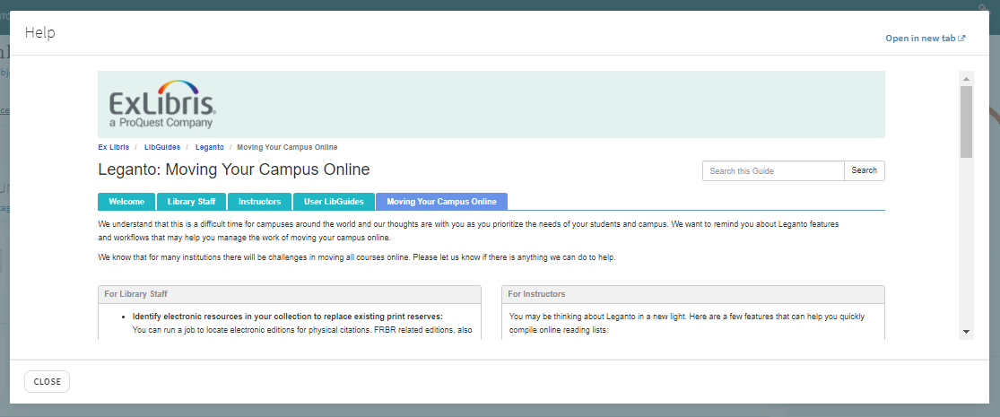Open the Library Staff tab
Screen dimensions: 1000x417
click(x=192, y=202)
